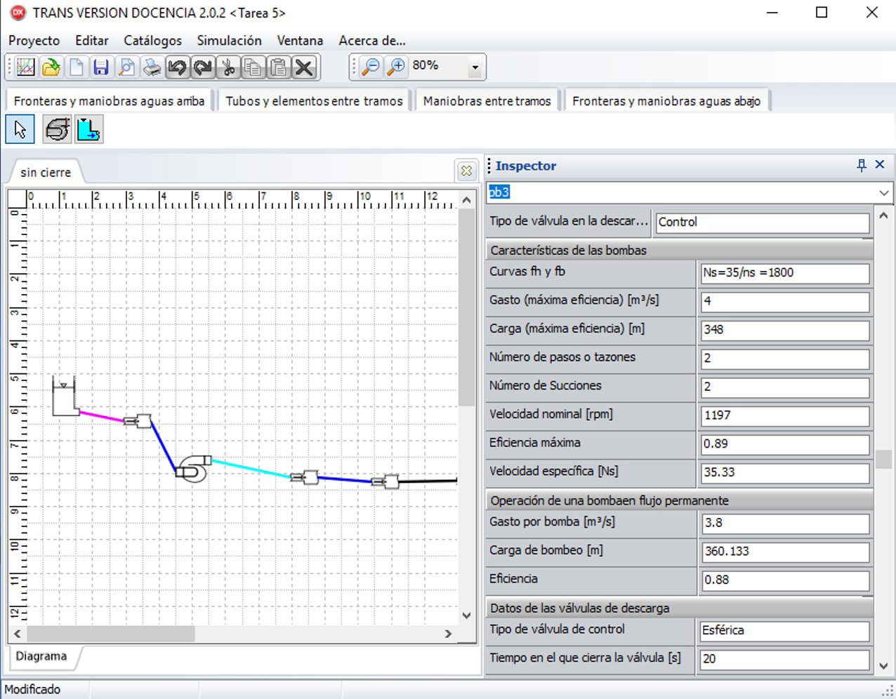Open the Editar menu
Image resolution: width=896 pixels, height=699 pixels.
[92, 41]
